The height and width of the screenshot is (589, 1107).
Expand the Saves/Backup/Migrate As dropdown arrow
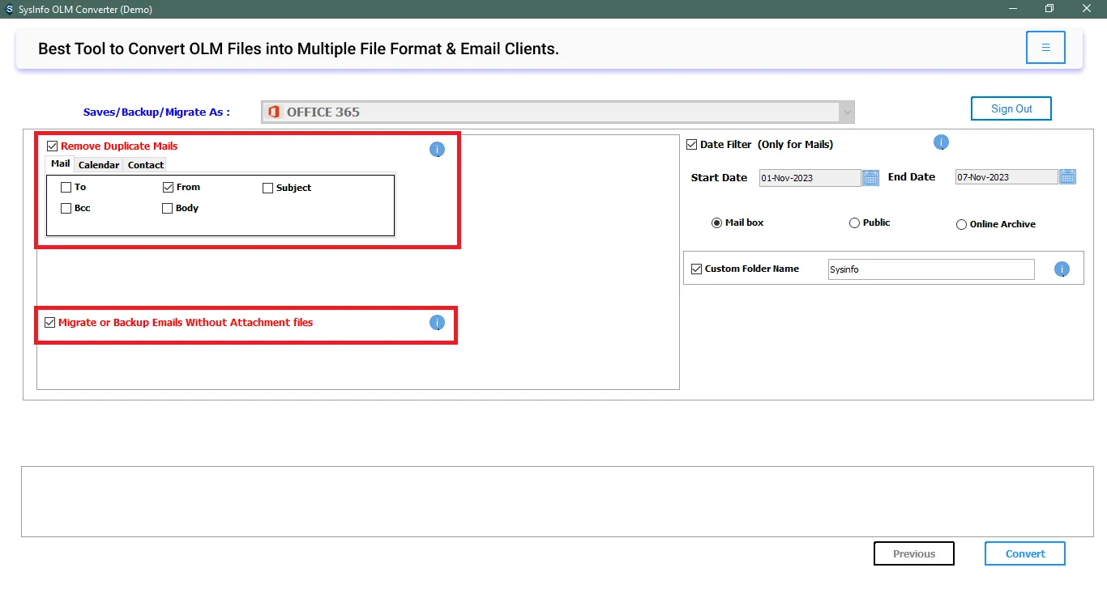pyautogui.click(x=847, y=112)
